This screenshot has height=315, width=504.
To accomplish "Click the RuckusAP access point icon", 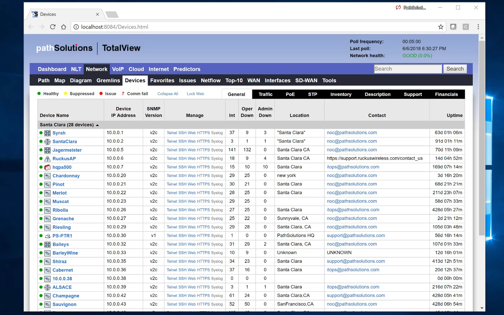I will click(47, 159).
